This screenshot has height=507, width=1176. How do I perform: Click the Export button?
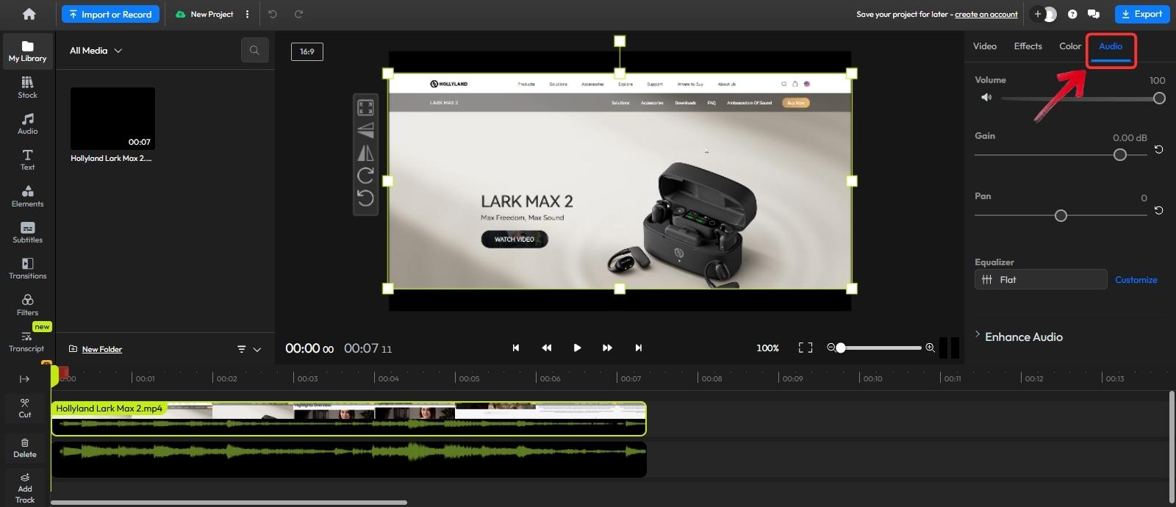click(x=1142, y=14)
